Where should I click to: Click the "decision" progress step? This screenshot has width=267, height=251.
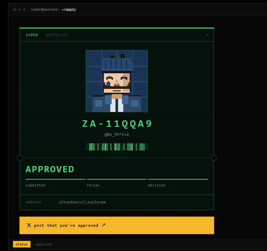tap(178, 183)
